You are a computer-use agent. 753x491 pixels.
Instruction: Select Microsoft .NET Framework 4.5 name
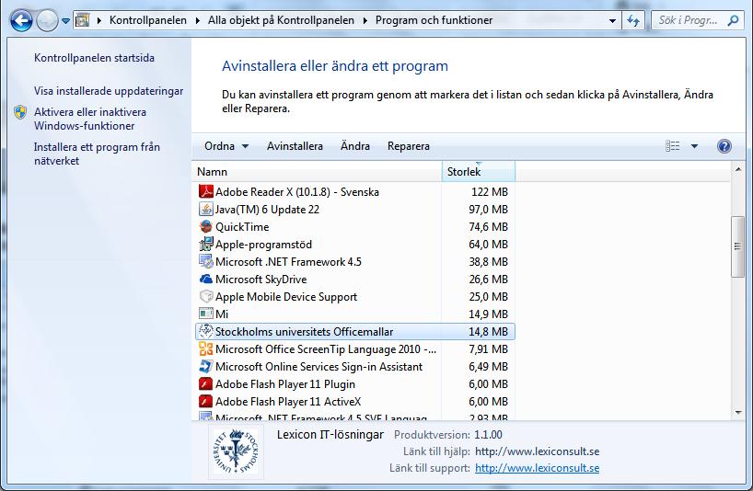pyautogui.click(x=288, y=262)
